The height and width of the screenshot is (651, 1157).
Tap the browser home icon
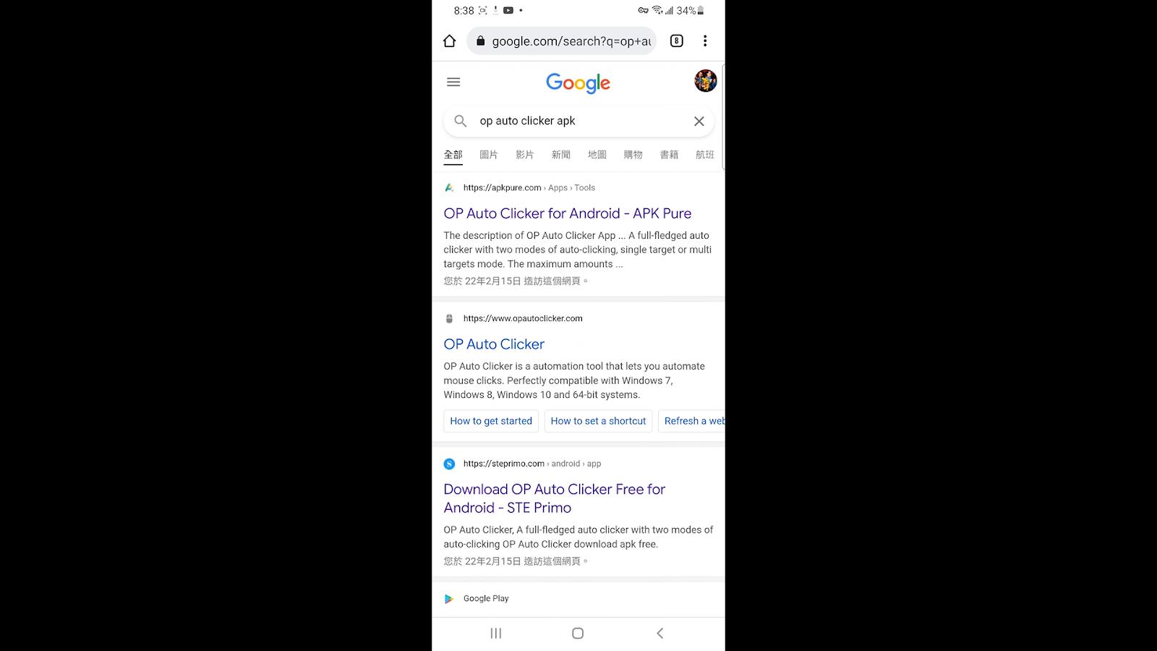point(449,41)
